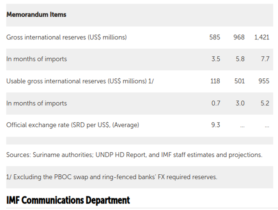Click the Memorandum Items heading
278x210 pixels.
click(x=36, y=14)
